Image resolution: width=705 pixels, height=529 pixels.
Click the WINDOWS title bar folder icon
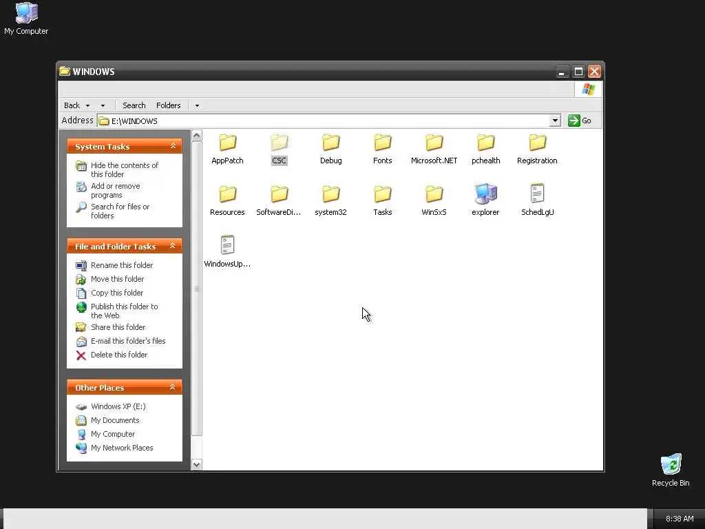tap(65, 71)
